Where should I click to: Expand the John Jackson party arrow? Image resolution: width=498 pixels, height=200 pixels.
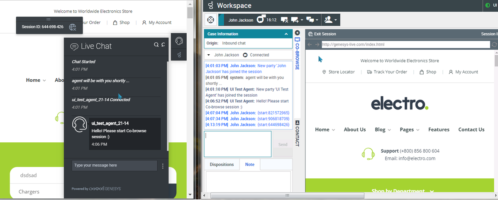coord(209,55)
